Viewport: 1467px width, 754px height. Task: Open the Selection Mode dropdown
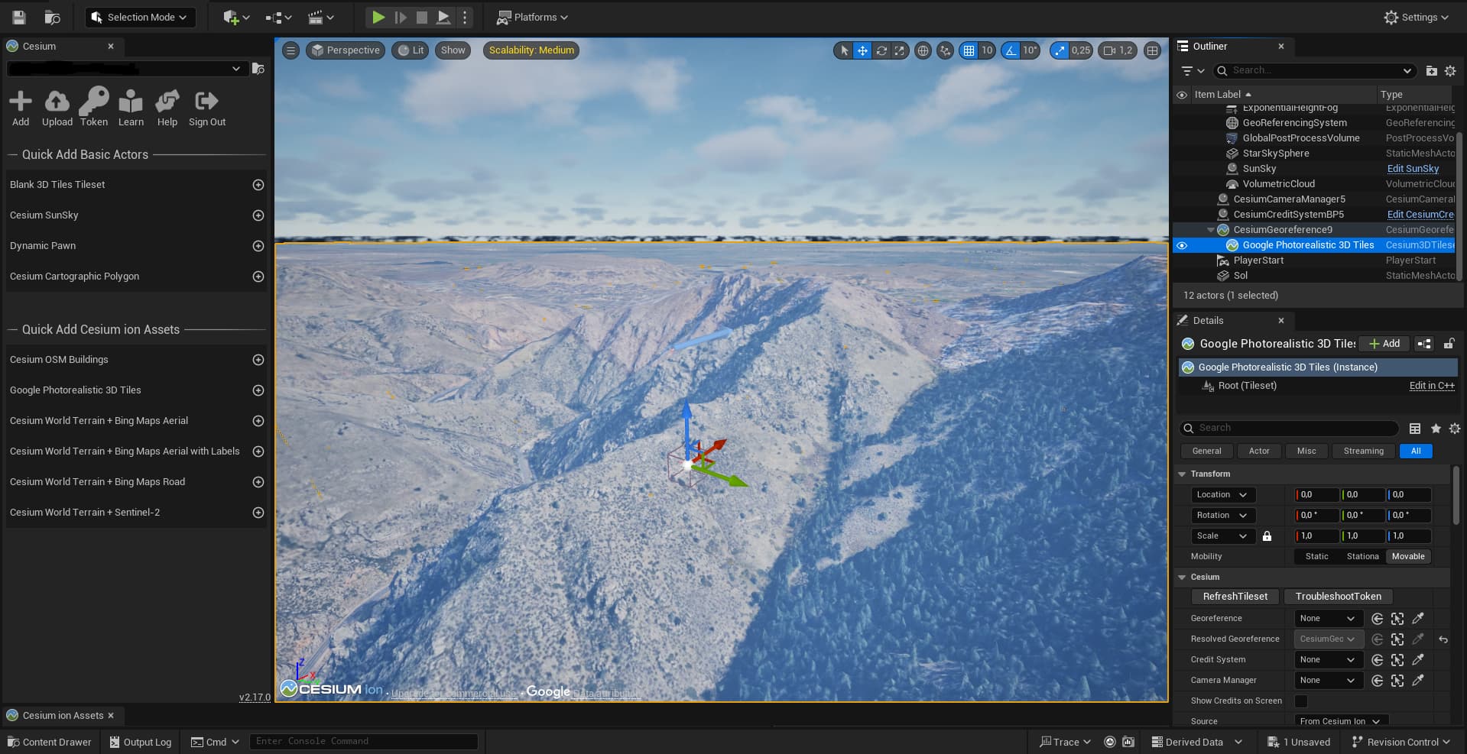tap(140, 17)
